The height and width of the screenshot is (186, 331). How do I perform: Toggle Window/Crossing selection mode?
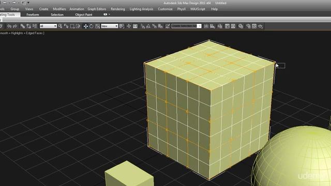(x=78, y=26)
